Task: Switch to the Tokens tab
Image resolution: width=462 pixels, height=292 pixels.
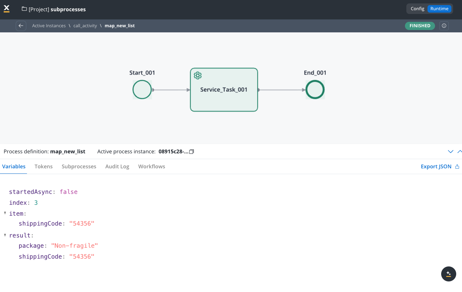Action: tap(43, 167)
